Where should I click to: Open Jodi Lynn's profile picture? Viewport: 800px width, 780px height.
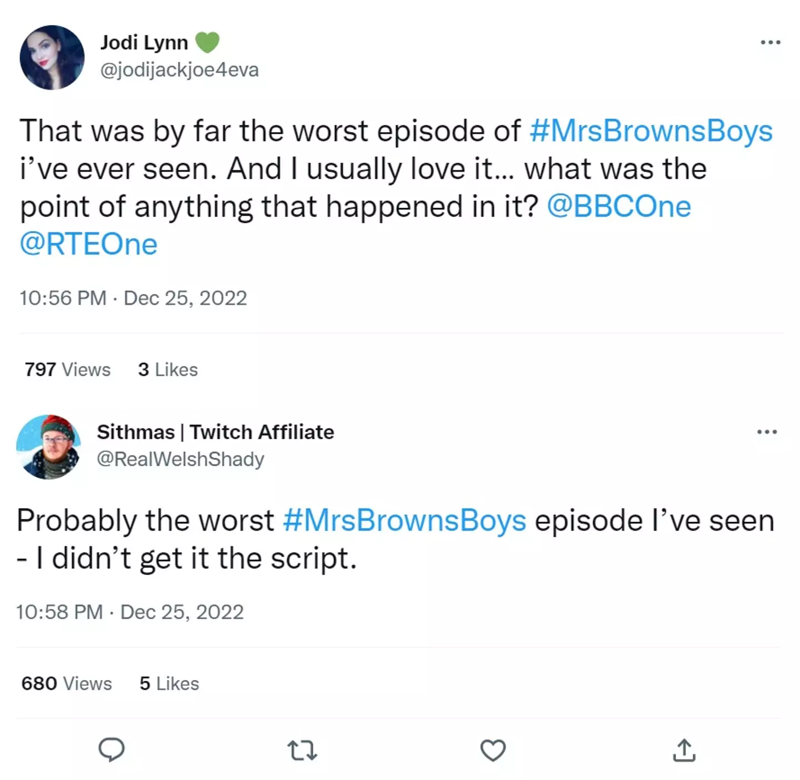tap(52, 57)
